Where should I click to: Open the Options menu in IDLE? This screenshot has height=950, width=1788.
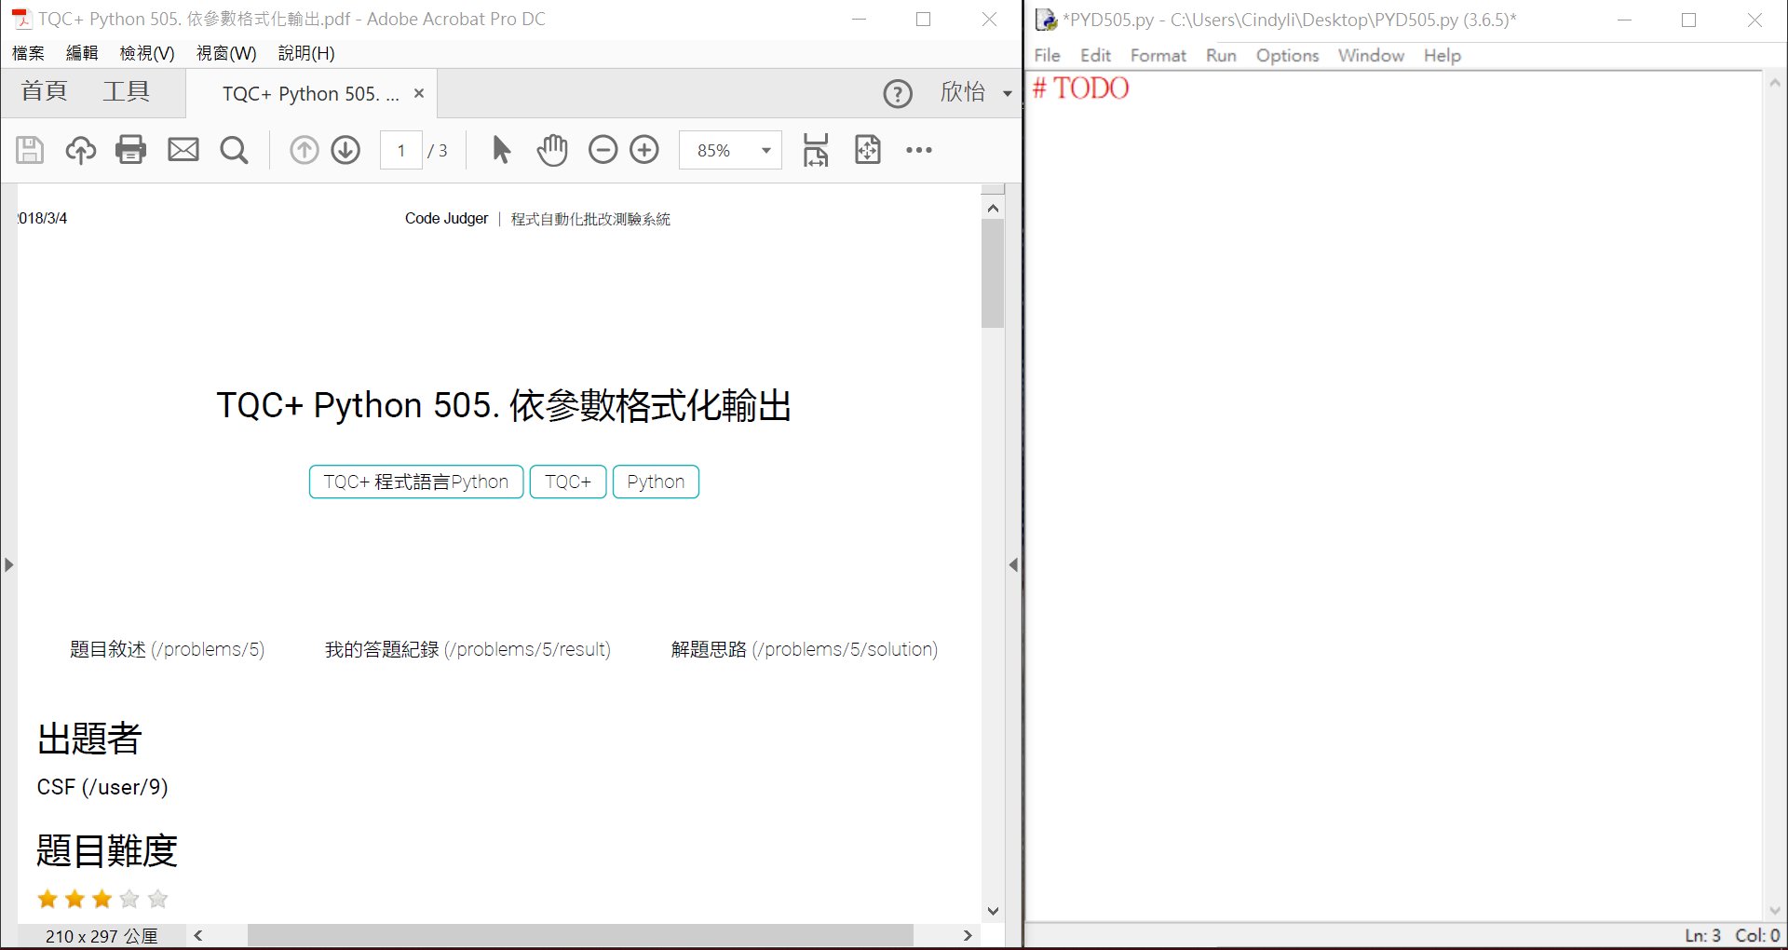pyautogui.click(x=1287, y=56)
